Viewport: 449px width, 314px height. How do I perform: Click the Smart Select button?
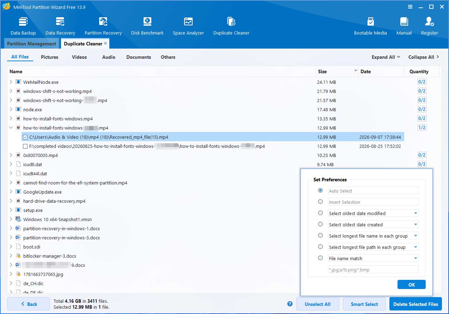[364, 304]
